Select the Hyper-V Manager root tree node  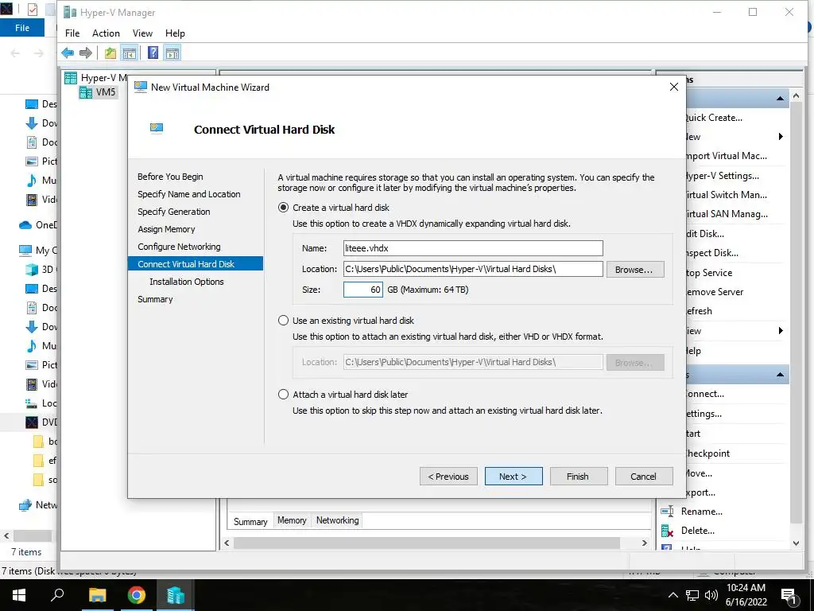pos(96,78)
